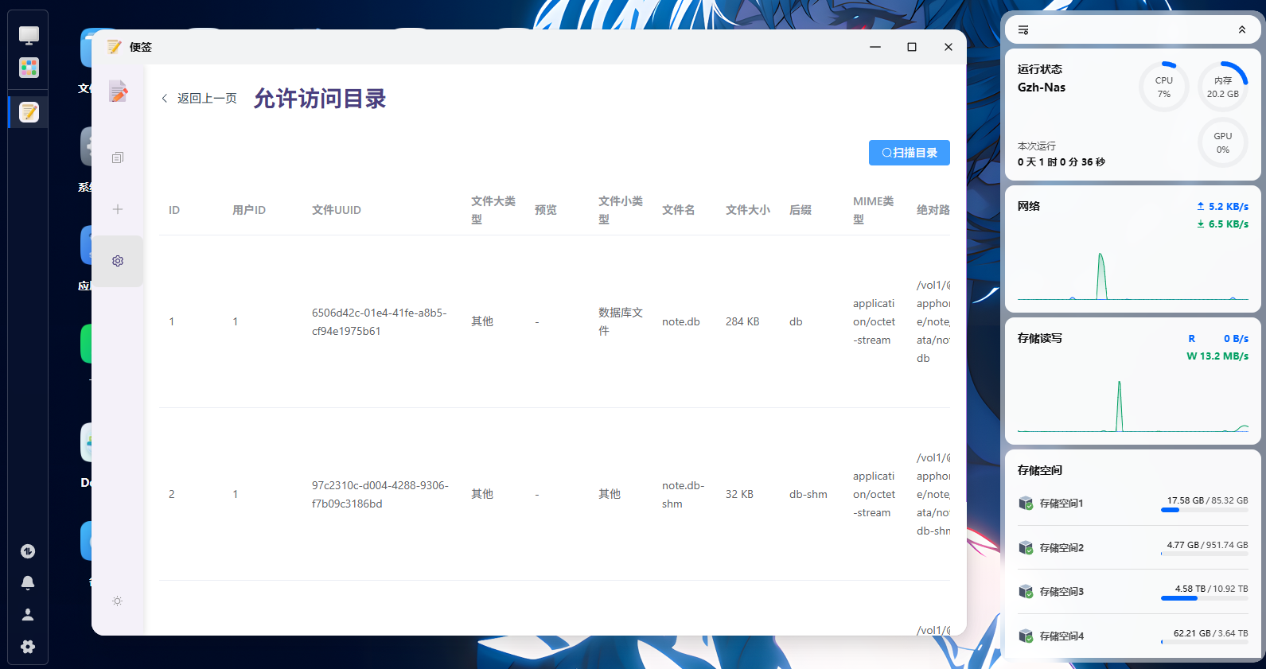
Task: Click the 存储空间1 storage entry
Action: tap(1061, 504)
